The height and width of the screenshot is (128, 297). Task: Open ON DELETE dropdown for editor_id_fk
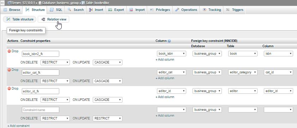point(55,100)
